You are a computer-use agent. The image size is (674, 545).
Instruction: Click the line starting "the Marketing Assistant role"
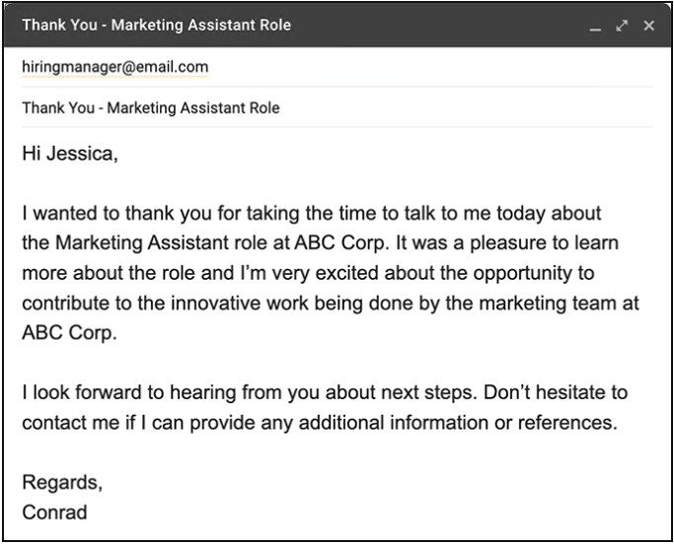pos(320,242)
